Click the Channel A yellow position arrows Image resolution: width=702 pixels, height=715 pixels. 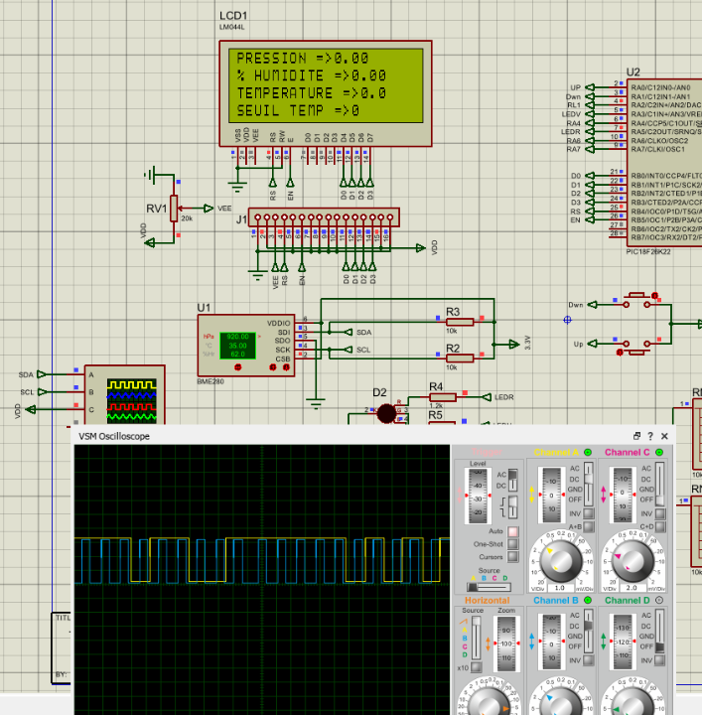point(531,495)
